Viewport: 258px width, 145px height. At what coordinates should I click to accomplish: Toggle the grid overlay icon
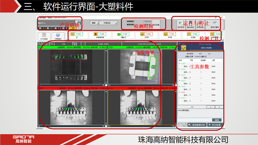click(75, 44)
